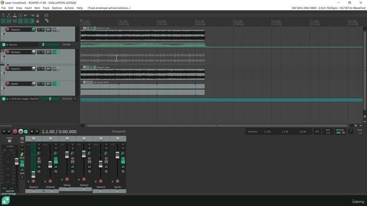Click the transport Record button
This screenshot has height=206, width=367.
click(15, 132)
